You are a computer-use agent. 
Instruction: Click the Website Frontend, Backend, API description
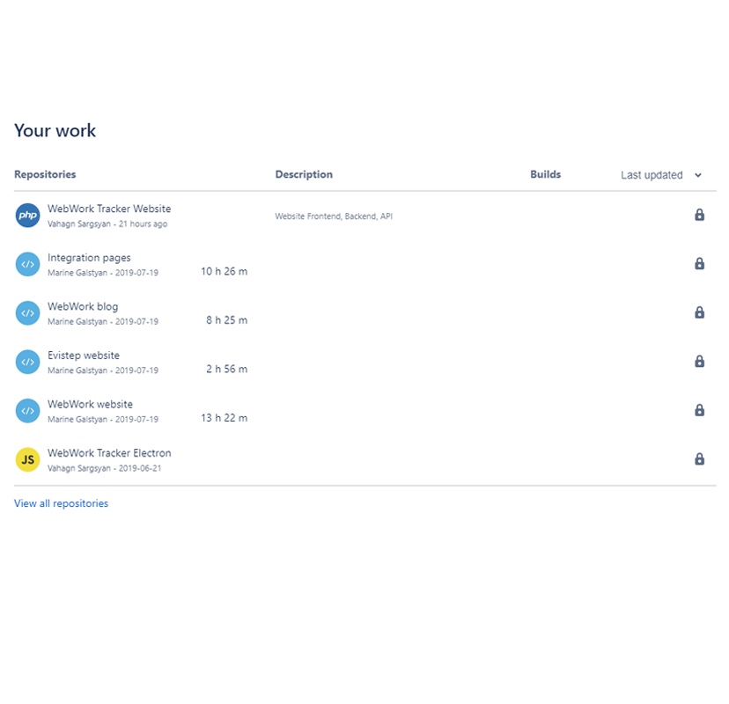click(x=334, y=216)
